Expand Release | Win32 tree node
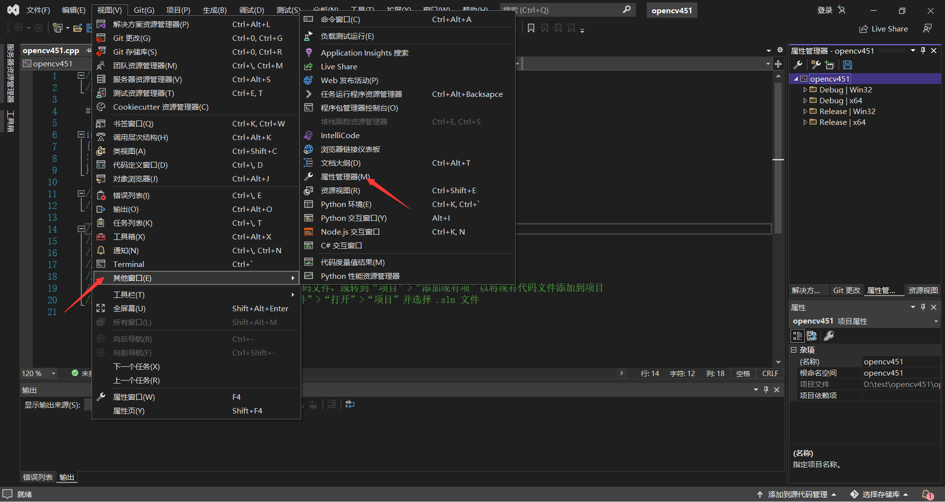The height and width of the screenshot is (502, 945). point(805,112)
